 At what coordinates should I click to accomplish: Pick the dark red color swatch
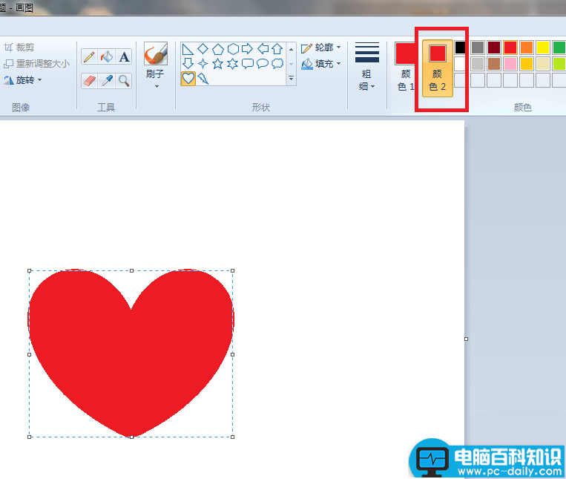point(494,48)
